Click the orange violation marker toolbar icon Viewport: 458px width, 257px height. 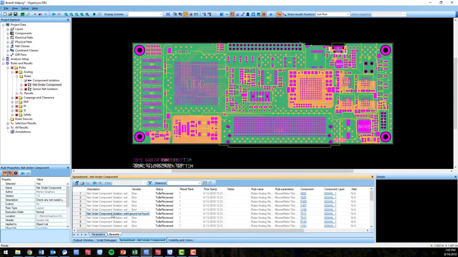(x=279, y=14)
